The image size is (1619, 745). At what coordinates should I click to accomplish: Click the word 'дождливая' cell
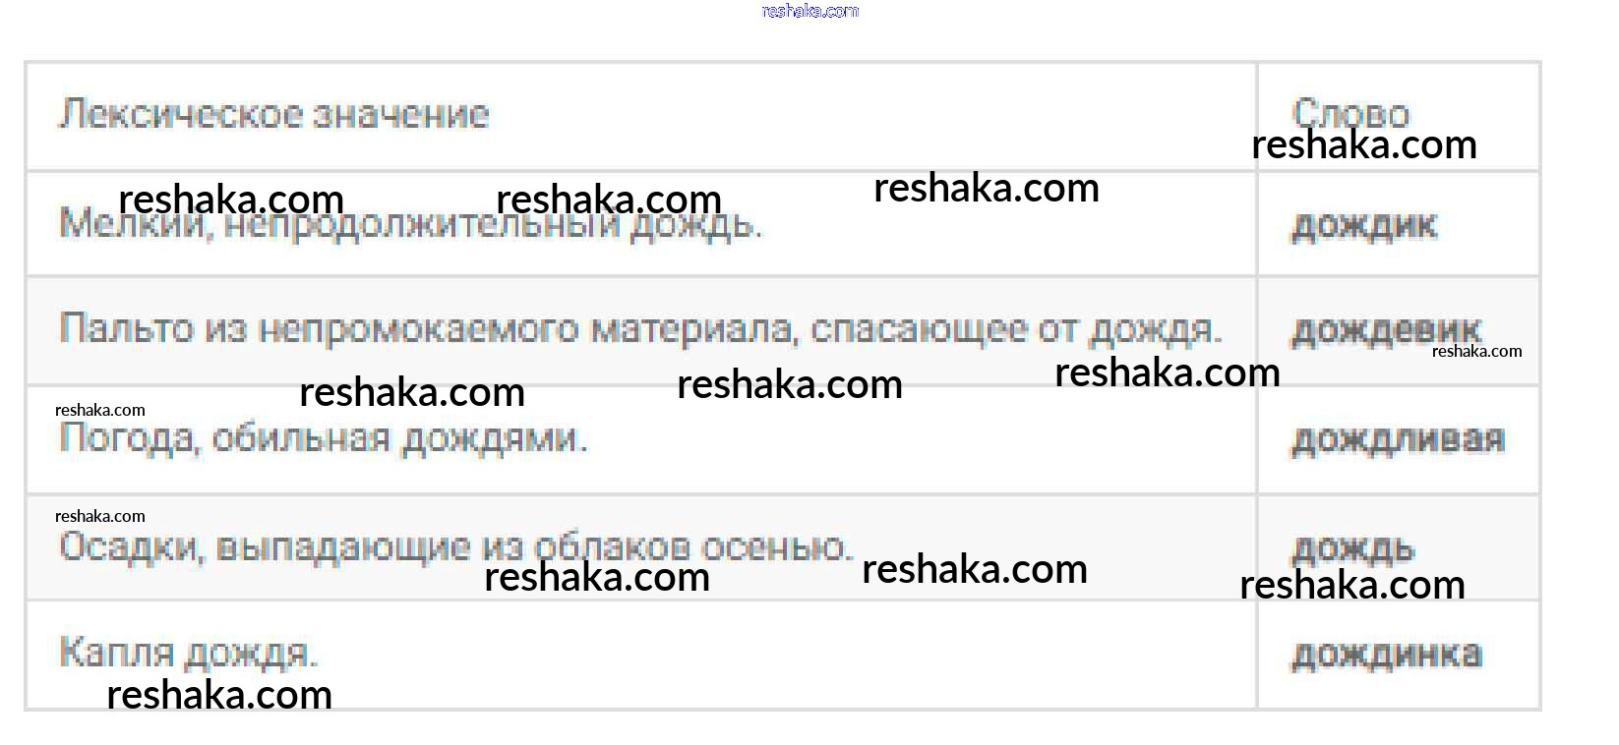[x=1398, y=439]
